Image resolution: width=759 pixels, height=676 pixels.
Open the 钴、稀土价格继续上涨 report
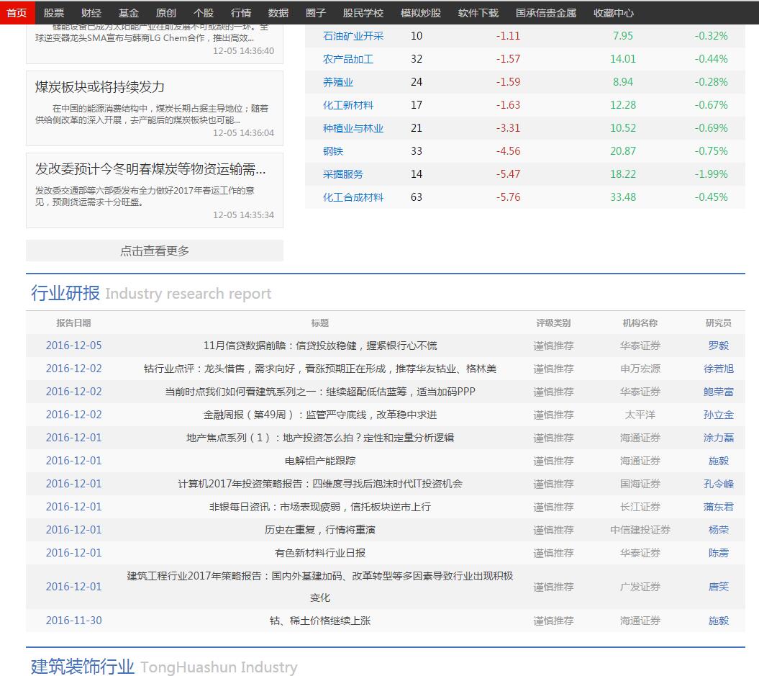click(x=320, y=621)
